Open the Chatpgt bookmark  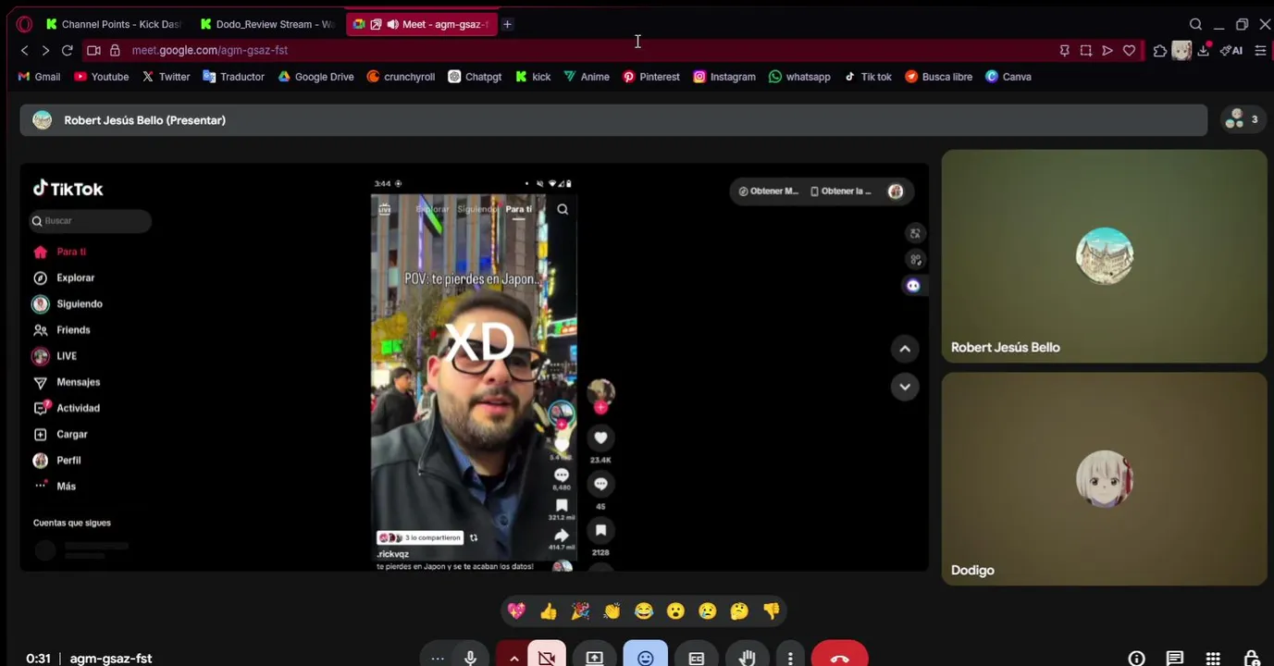click(x=475, y=77)
